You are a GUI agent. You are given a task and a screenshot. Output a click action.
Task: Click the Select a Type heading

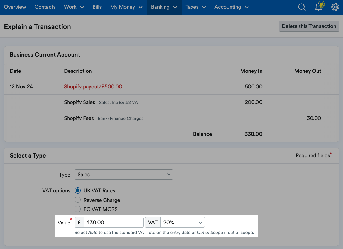[28, 156]
